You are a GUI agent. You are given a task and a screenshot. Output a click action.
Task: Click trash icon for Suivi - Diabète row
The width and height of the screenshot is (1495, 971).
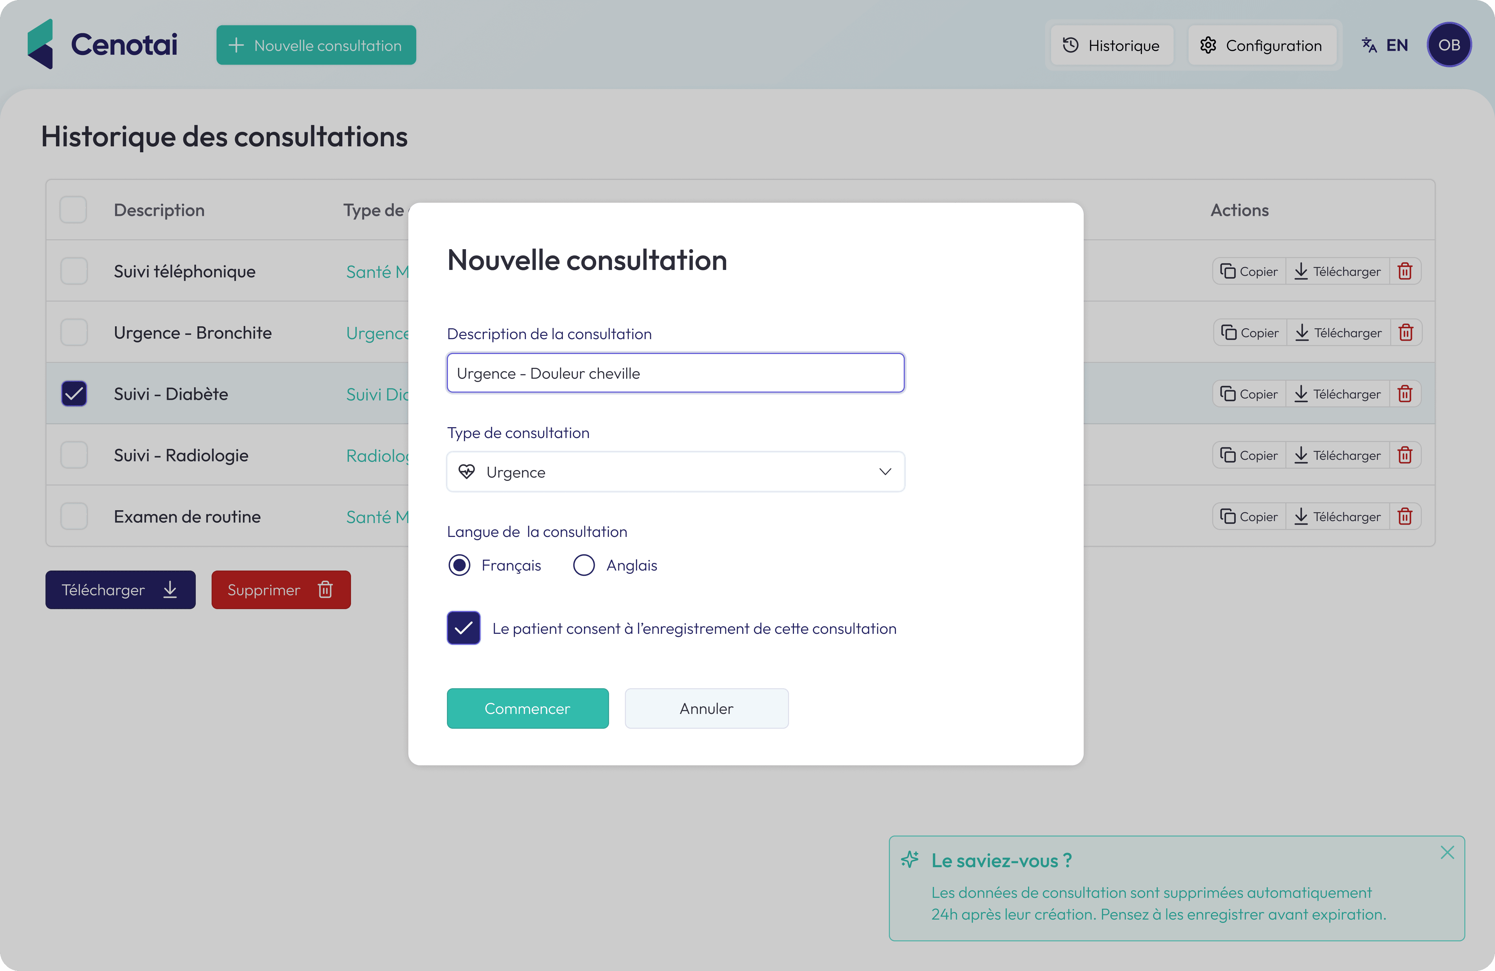point(1405,394)
